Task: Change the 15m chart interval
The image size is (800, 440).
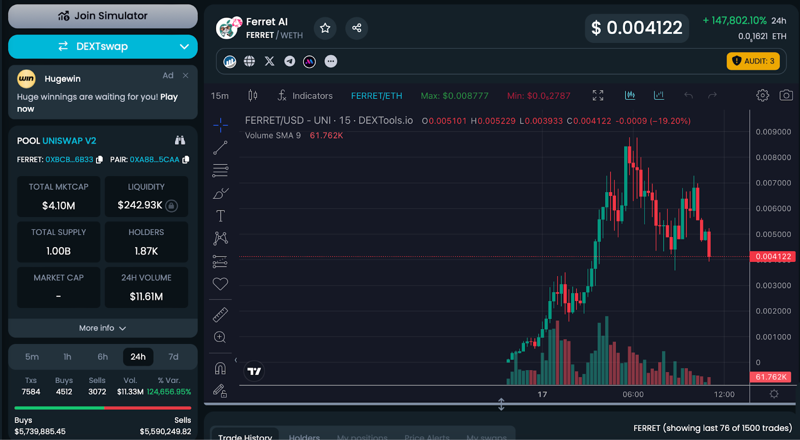Action: (219, 95)
